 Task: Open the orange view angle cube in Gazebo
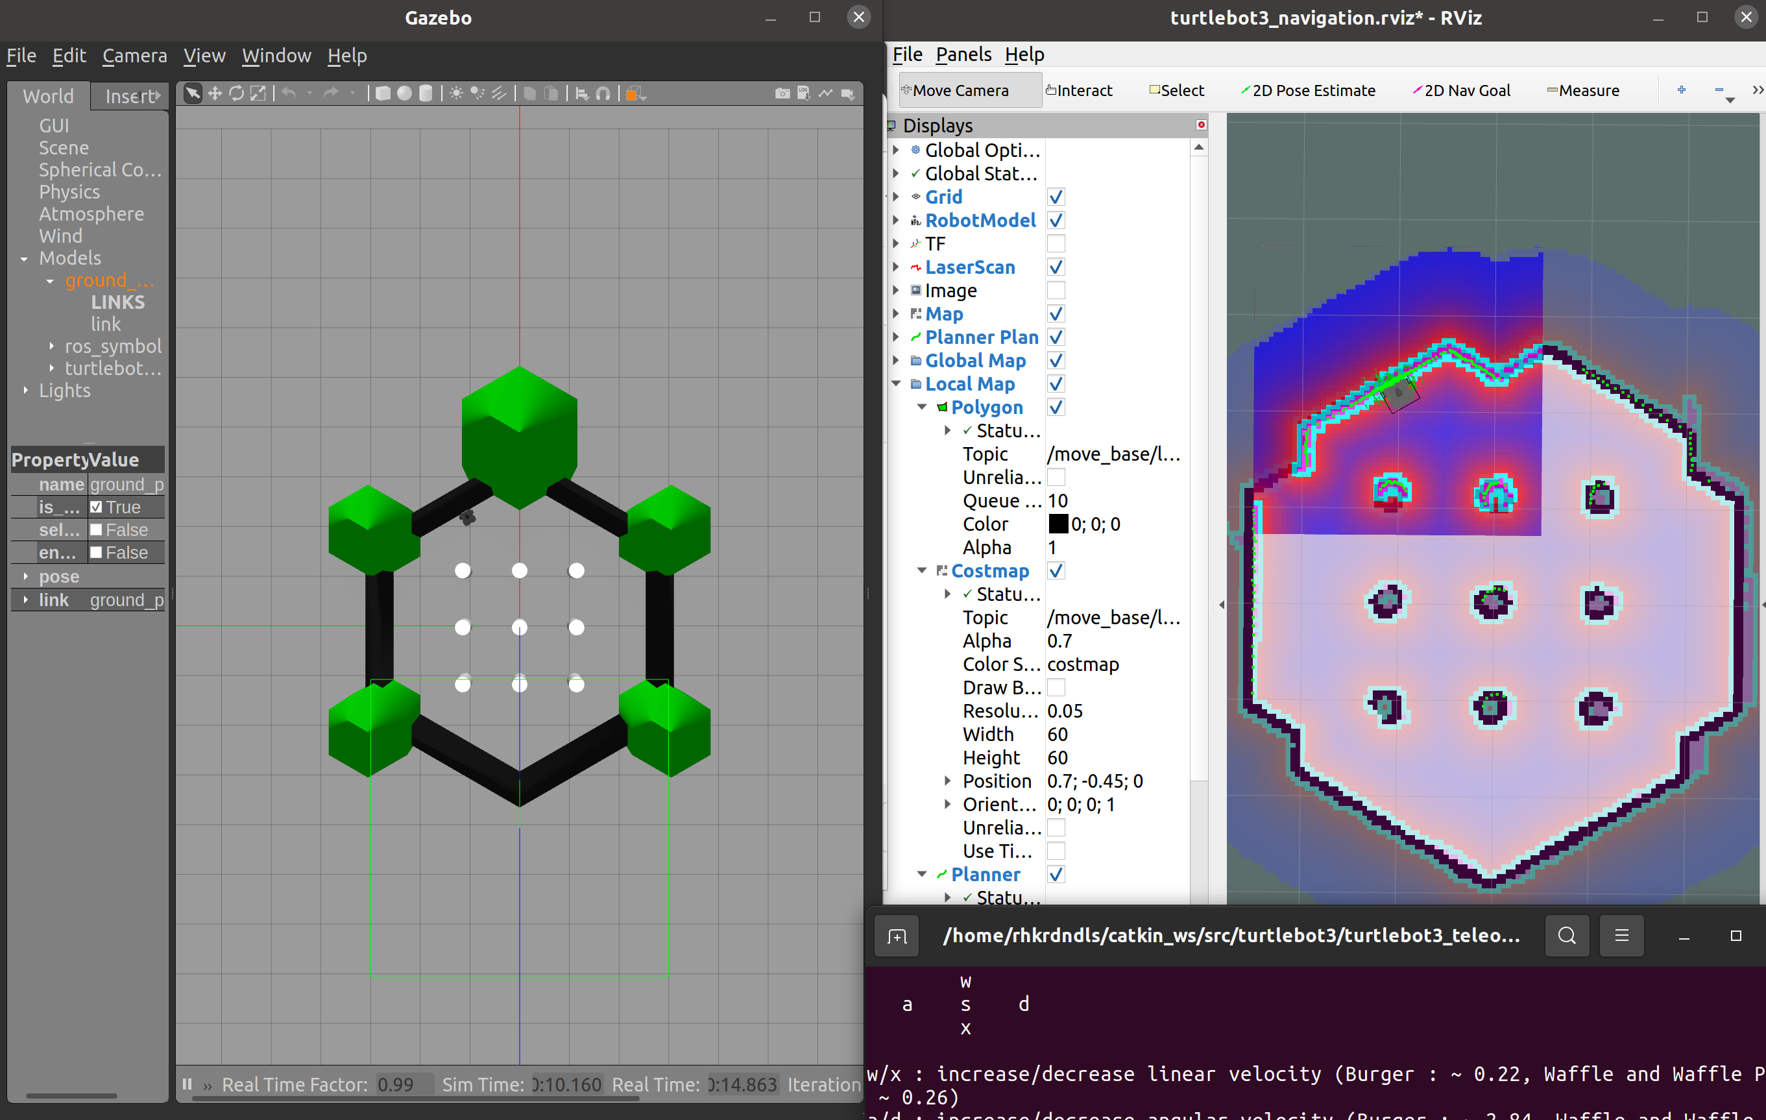pyautogui.click(x=633, y=93)
